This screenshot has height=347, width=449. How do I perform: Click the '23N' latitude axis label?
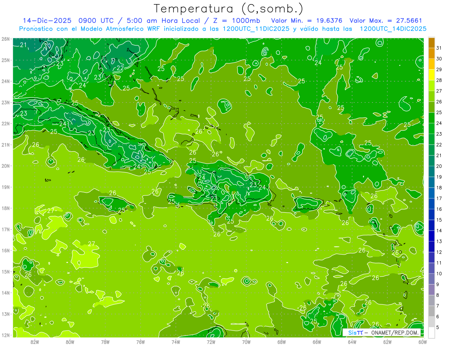coord(5,103)
